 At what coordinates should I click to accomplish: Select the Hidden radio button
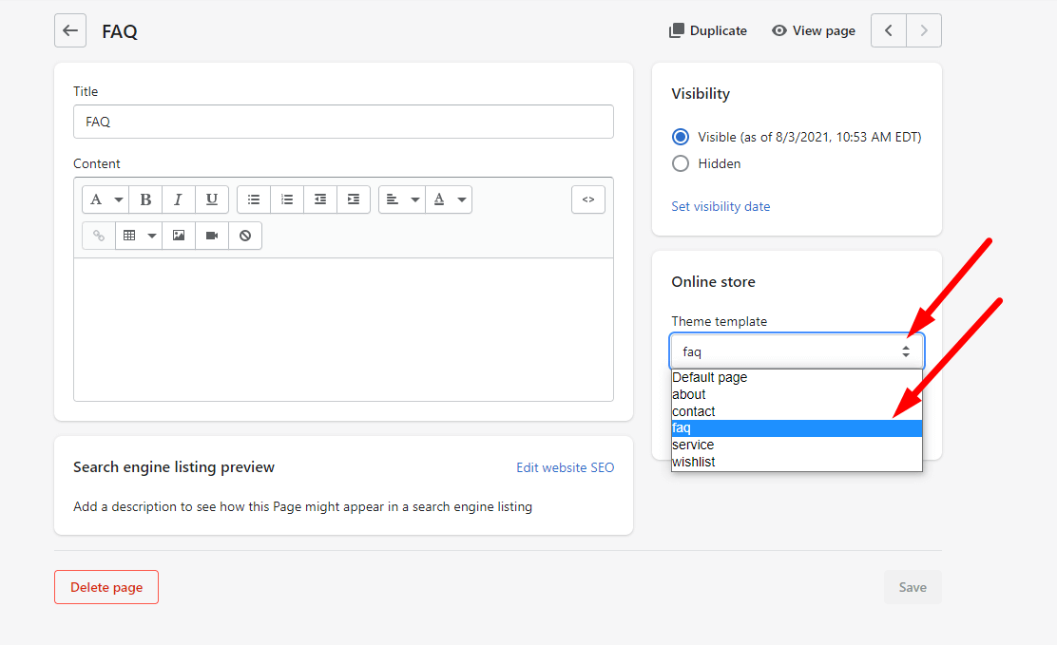click(681, 163)
